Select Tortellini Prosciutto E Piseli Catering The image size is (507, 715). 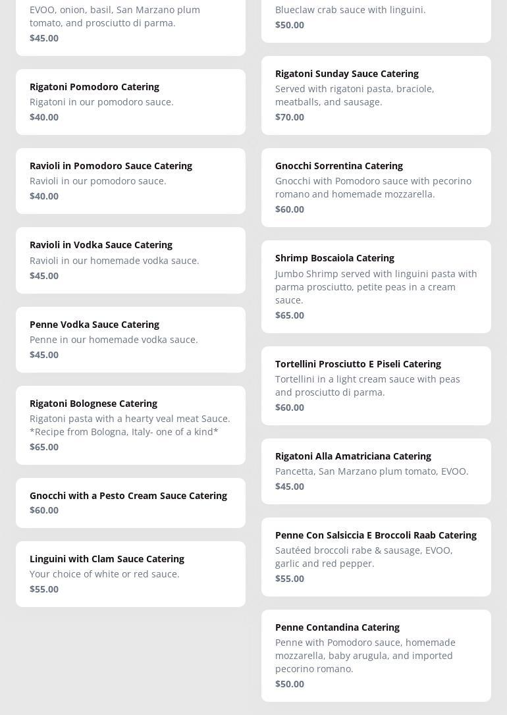376,386
